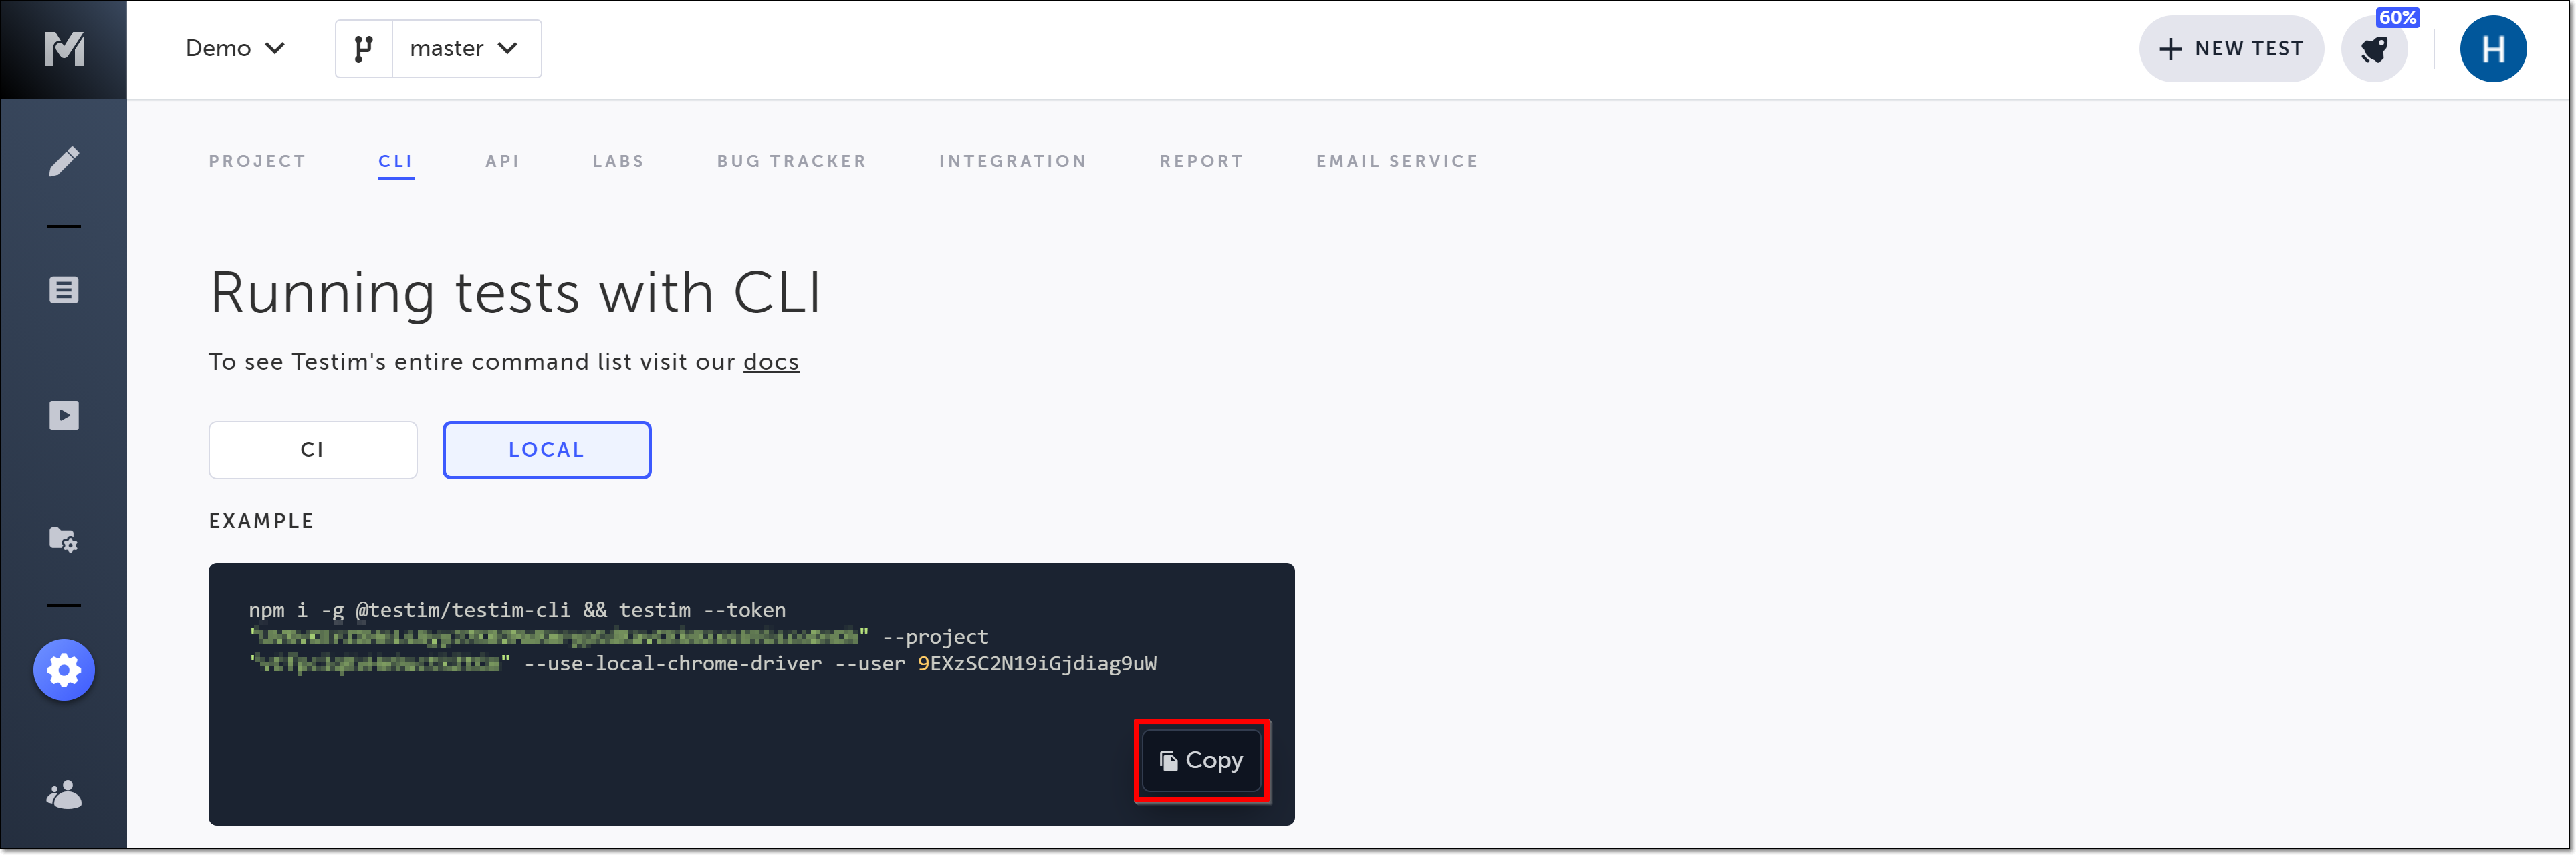Click the settings gear icon in sidebar

click(x=64, y=669)
